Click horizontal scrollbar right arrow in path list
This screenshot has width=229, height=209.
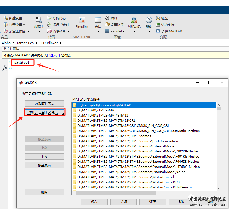coord(214,193)
